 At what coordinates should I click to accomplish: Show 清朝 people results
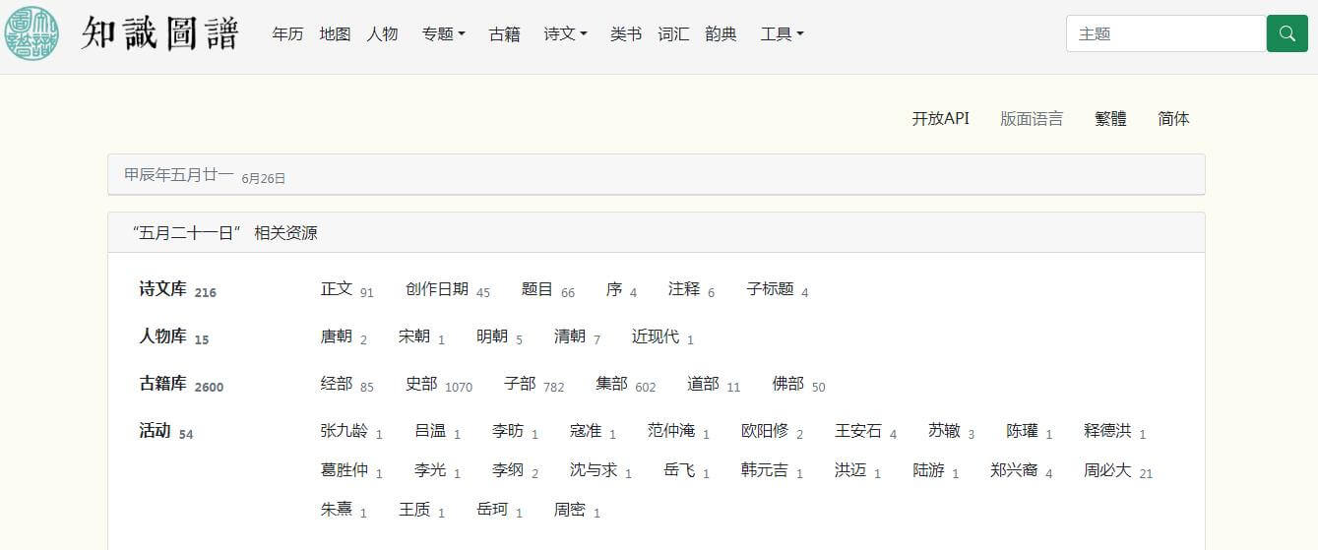(x=570, y=336)
